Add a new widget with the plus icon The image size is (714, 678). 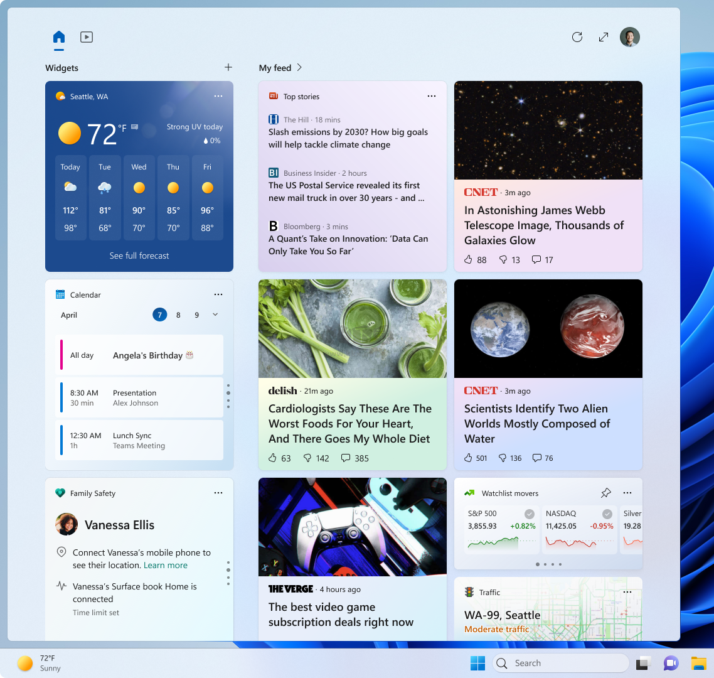point(228,67)
